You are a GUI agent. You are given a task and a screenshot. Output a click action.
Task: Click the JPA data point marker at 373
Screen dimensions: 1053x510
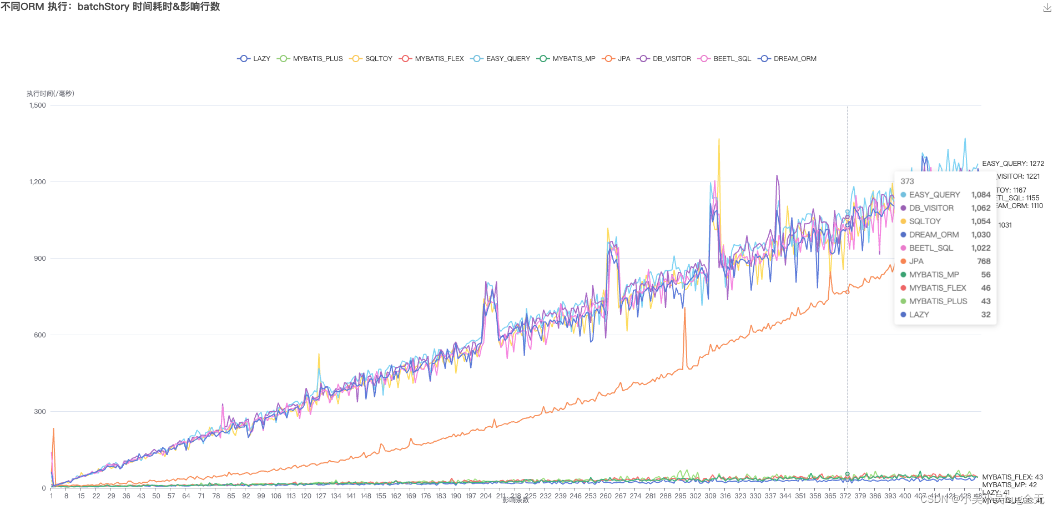pyautogui.click(x=847, y=292)
